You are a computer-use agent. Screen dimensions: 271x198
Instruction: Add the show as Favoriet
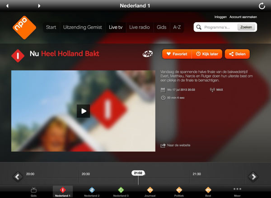(177, 54)
